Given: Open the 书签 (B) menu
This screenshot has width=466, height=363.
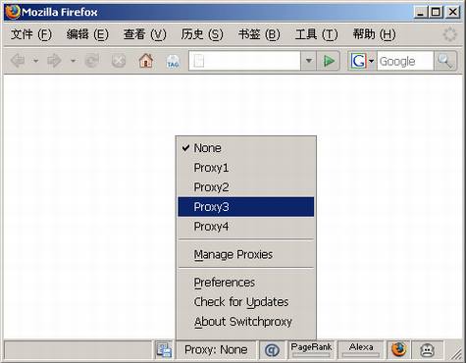Looking at the screenshot, I should [259, 34].
